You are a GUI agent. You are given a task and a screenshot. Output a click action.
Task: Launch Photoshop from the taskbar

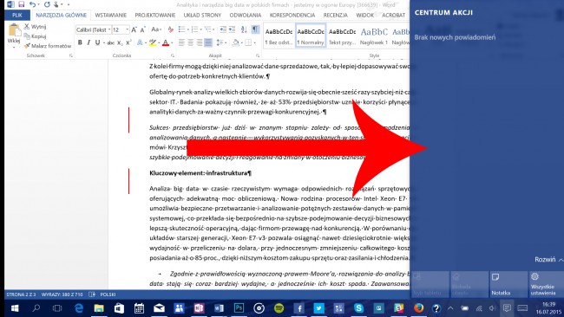(x=239, y=308)
